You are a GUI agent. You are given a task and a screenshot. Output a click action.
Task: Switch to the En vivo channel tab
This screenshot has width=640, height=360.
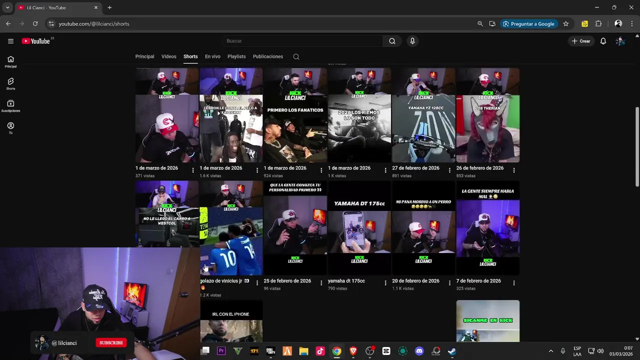click(212, 56)
